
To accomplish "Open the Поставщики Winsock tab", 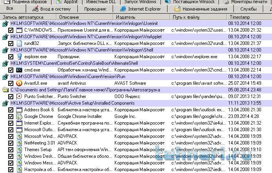I will (x=190, y=2).
